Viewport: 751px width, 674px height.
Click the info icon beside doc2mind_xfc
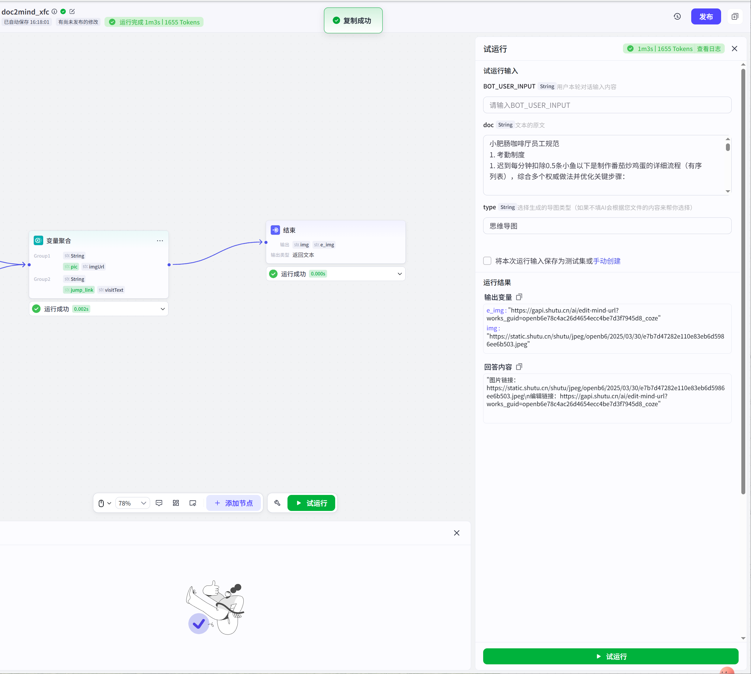pos(54,11)
